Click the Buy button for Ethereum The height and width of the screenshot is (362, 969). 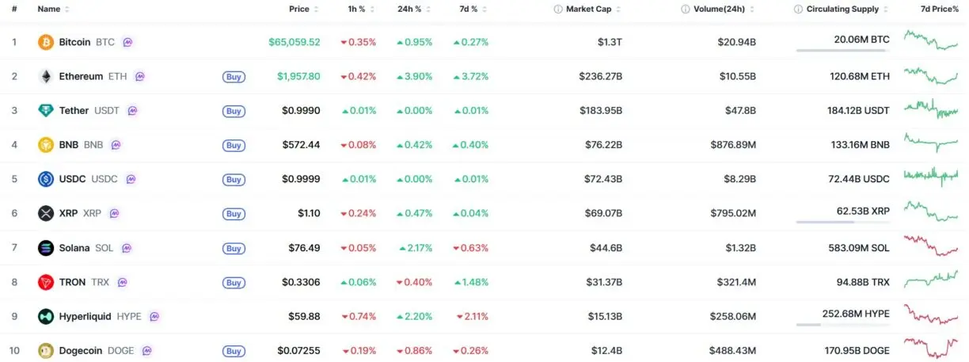[x=234, y=77]
